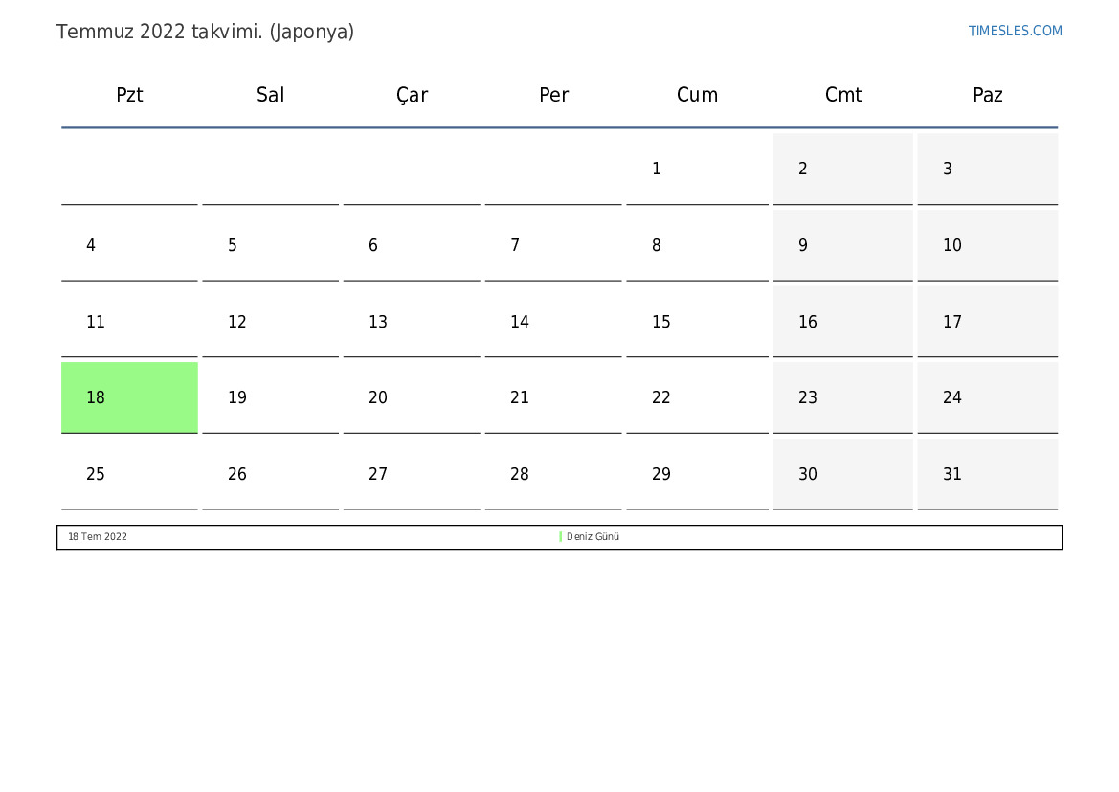Select the Paz weekday header
Screen dimensions: 1119x792
tap(987, 95)
